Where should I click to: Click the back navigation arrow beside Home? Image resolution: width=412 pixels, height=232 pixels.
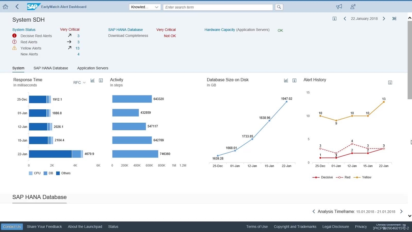(16, 6)
